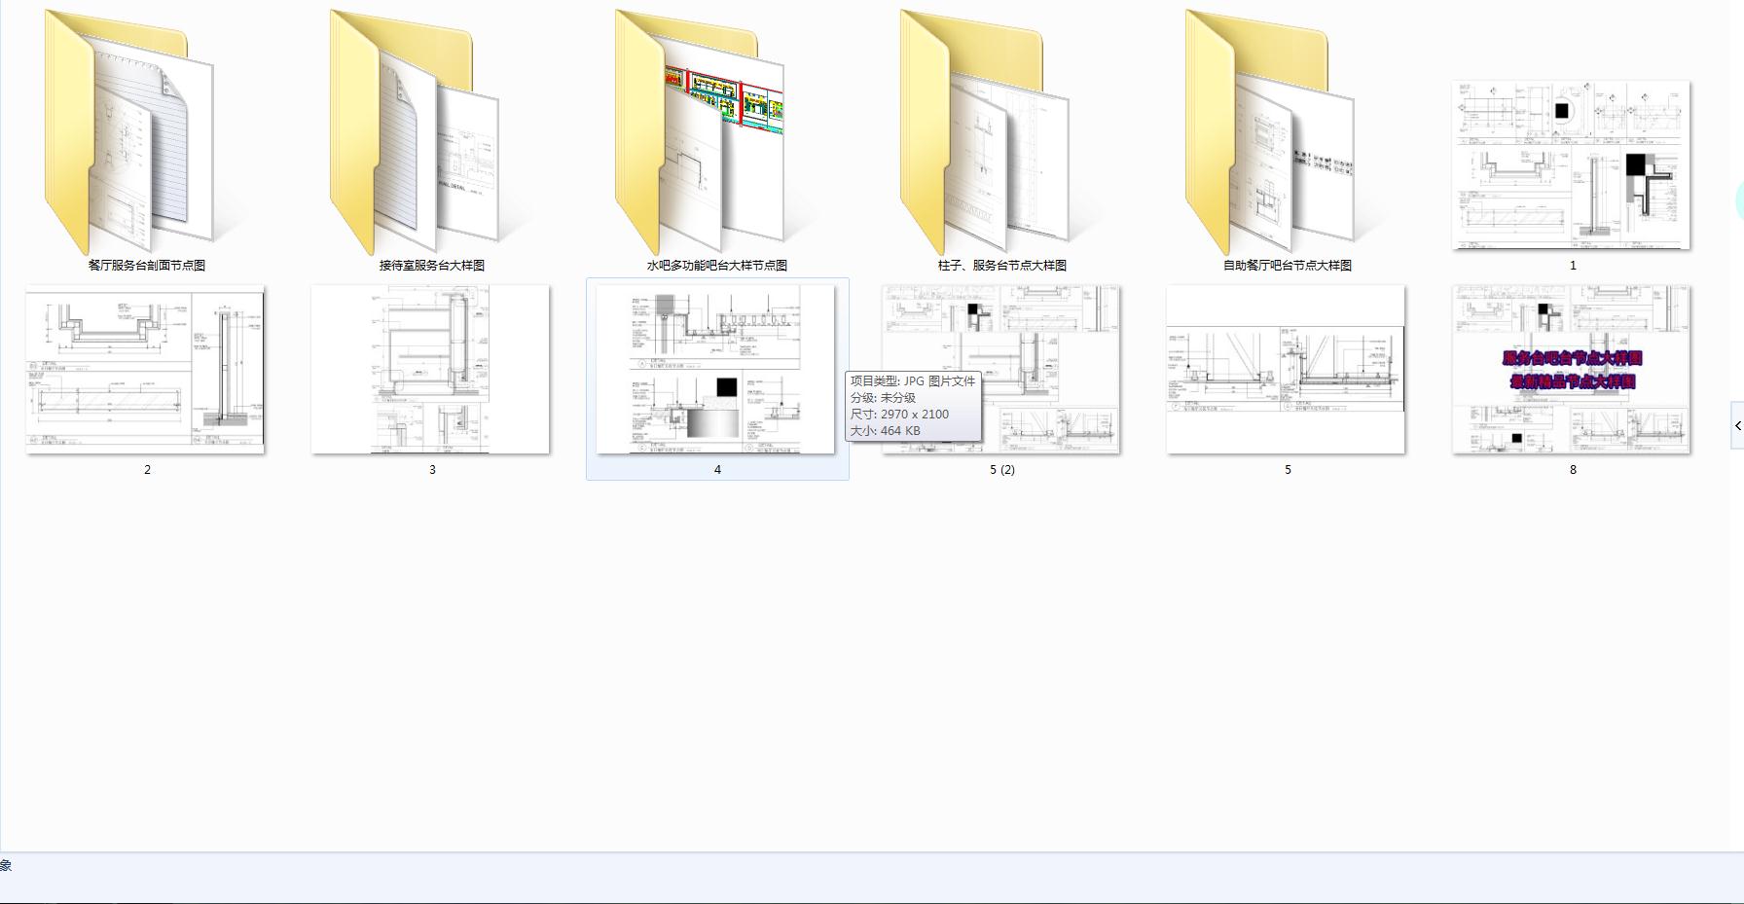Select image 8 thumbnail with purple title text
This screenshot has width=1744, height=904.
tap(1571, 369)
